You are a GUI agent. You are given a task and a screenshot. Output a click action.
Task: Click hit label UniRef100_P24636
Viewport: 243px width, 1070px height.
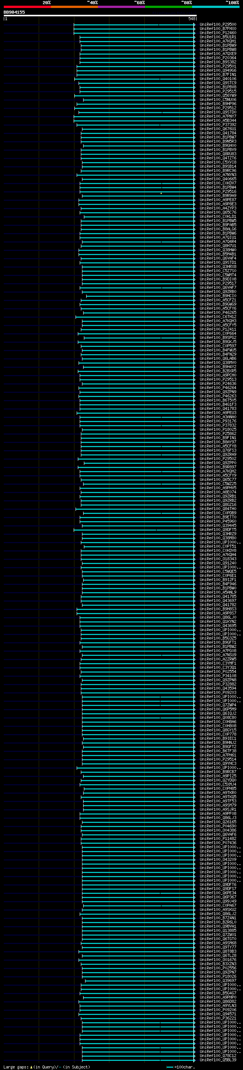pos(218,384)
